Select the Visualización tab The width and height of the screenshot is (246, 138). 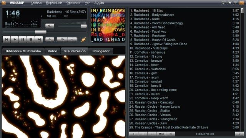(x=75, y=51)
